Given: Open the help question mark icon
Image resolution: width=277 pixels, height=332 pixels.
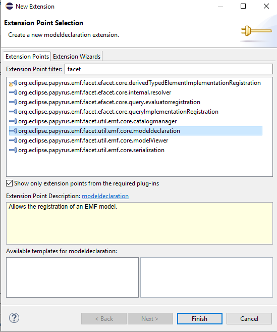Looking at the screenshot, I should pyautogui.click(x=14, y=318).
